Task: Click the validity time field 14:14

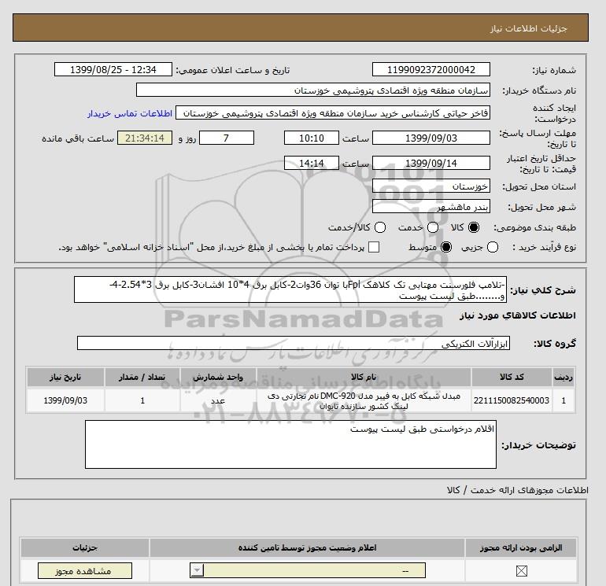Action: [x=312, y=163]
